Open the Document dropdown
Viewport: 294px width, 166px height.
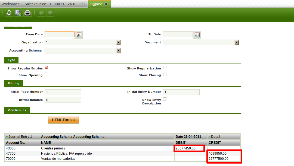point(237,43)
